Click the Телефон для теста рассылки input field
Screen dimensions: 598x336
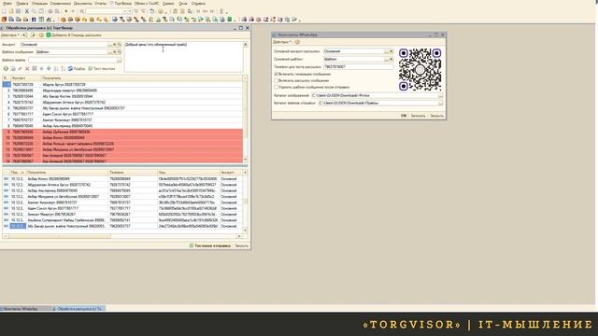[358, 66]
